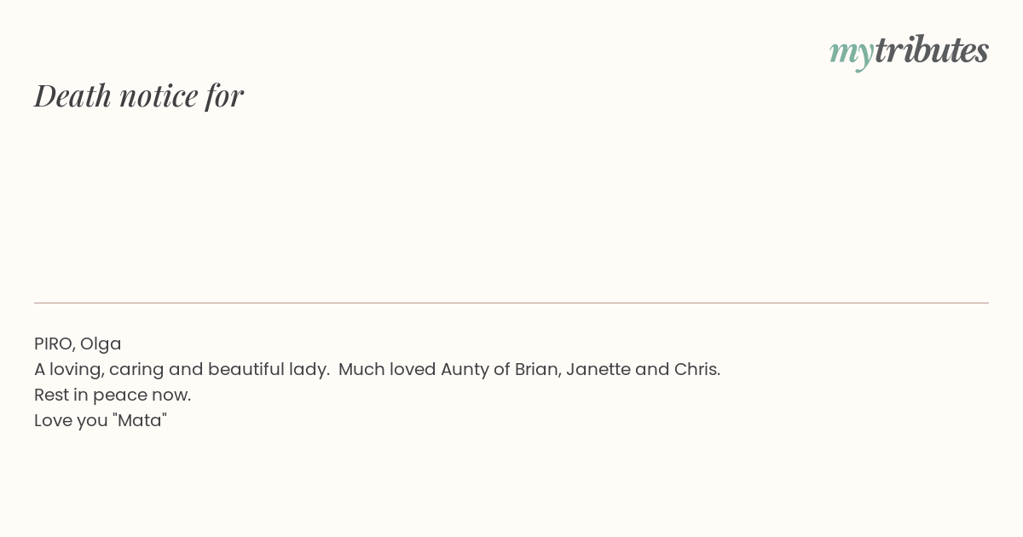Click the name "Brian"
Viewport: 1023px width, 537px height.
click(537, 369)
